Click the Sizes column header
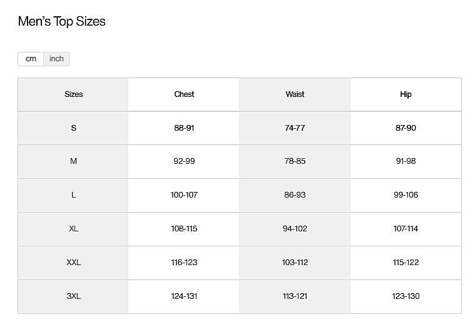This screenshot has width=475, height=327. coord(73,94)
